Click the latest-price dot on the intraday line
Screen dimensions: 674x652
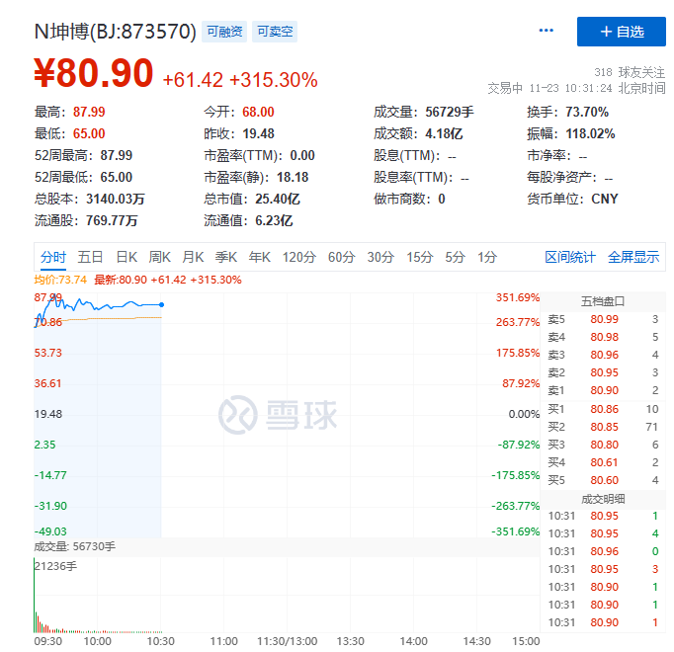point(162,304)
